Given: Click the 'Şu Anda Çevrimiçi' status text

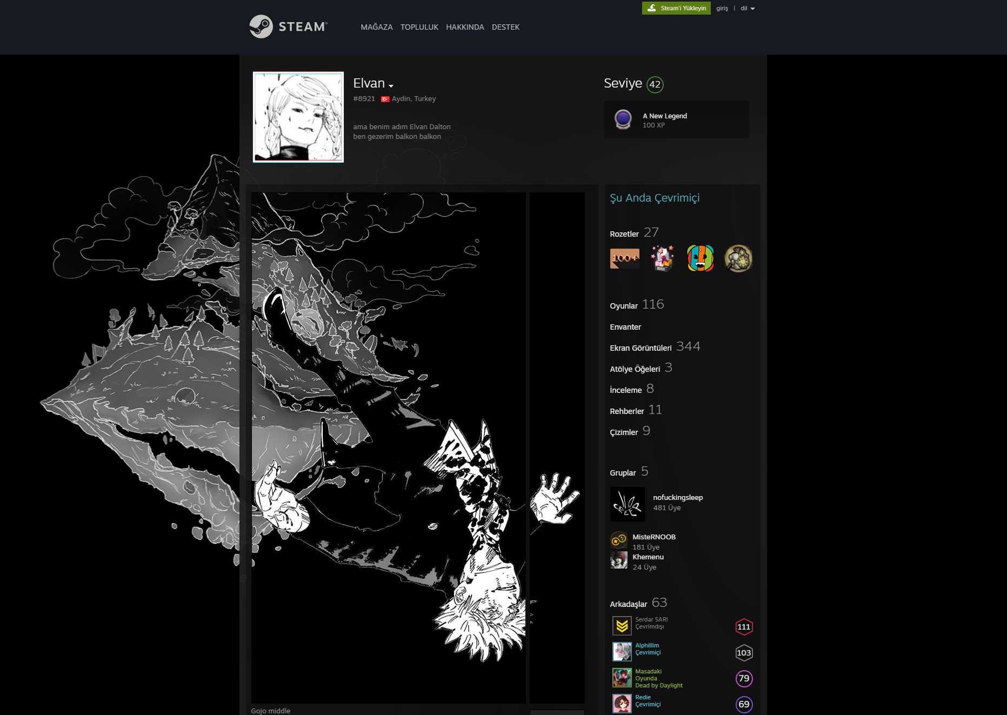Looking at the screenshot, I should (655, 198).
